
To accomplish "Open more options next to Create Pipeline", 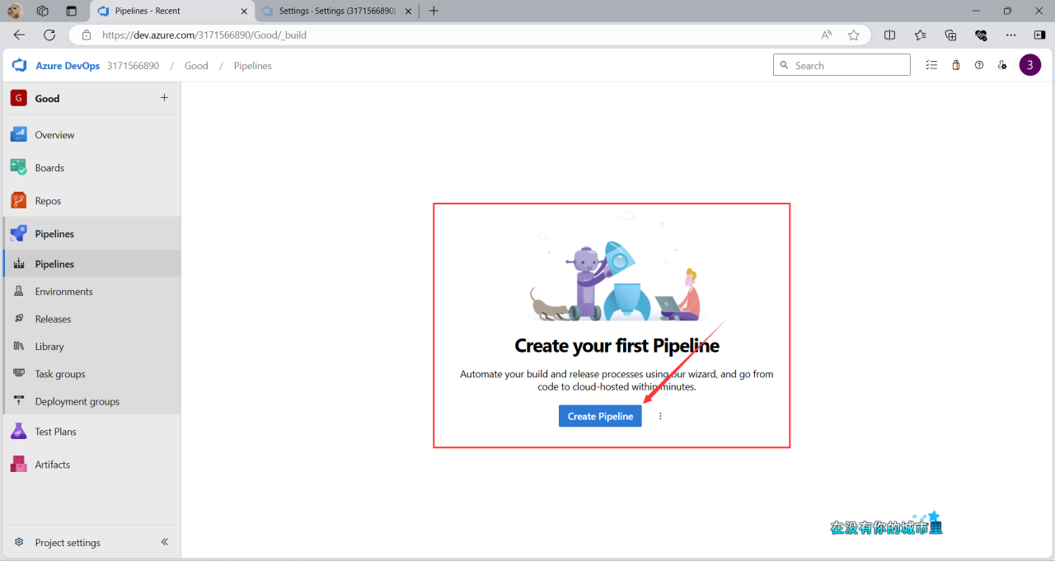I will click(x=660, y=416).
